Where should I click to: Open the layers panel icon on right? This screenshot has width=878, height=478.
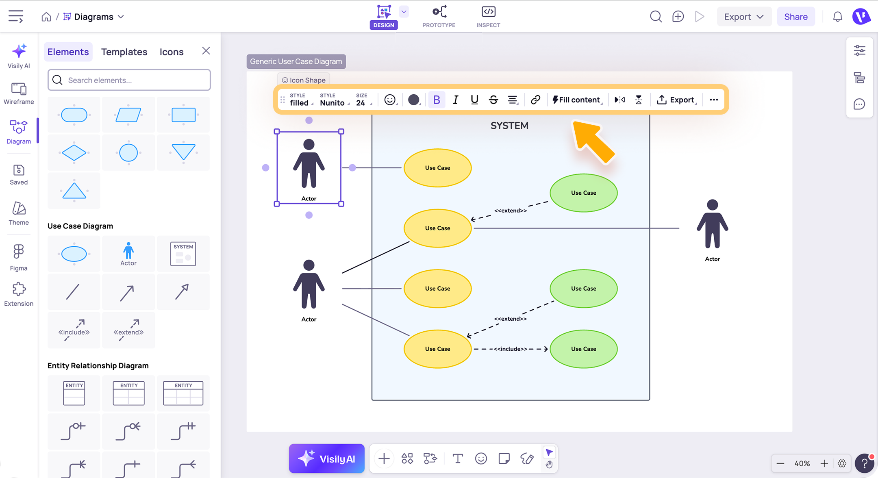(x=859, y=78)
